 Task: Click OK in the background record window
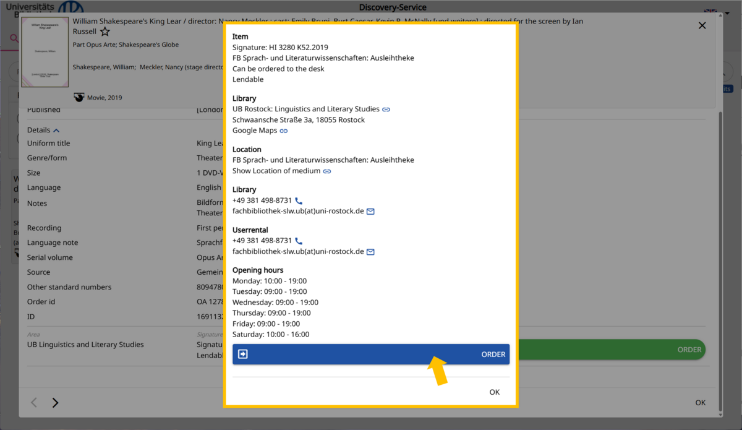click(700, 403)
